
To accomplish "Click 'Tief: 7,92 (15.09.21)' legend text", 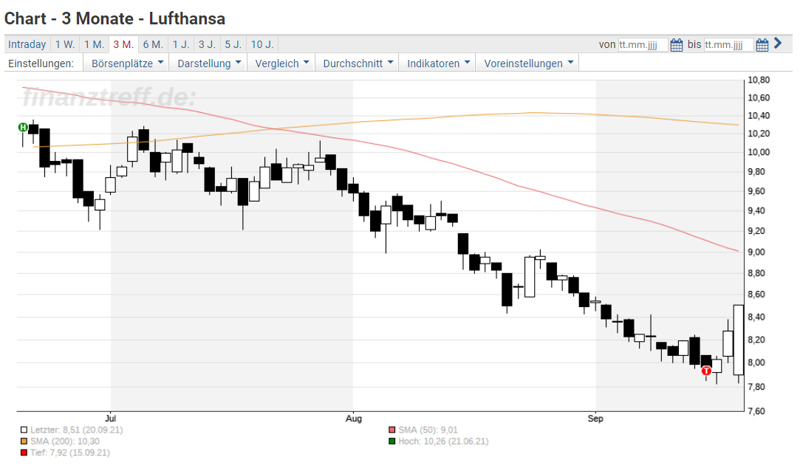I will pos(70,452).
